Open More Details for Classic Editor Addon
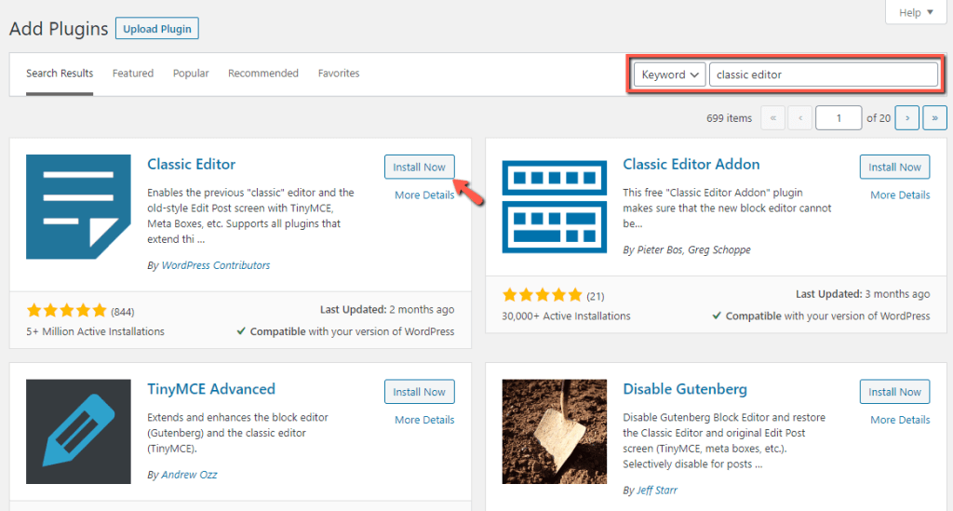The image size is (953, 511). 900,195
